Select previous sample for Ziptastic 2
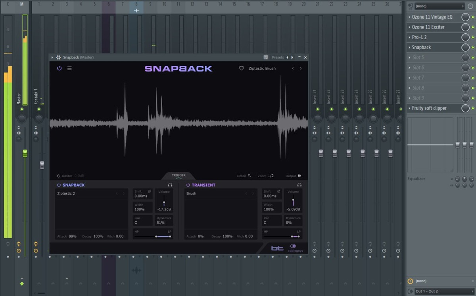The image size is (476, 296). (x=117, y=193)
